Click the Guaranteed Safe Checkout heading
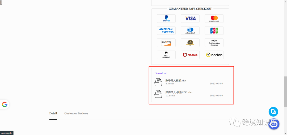 click(190, 9)
